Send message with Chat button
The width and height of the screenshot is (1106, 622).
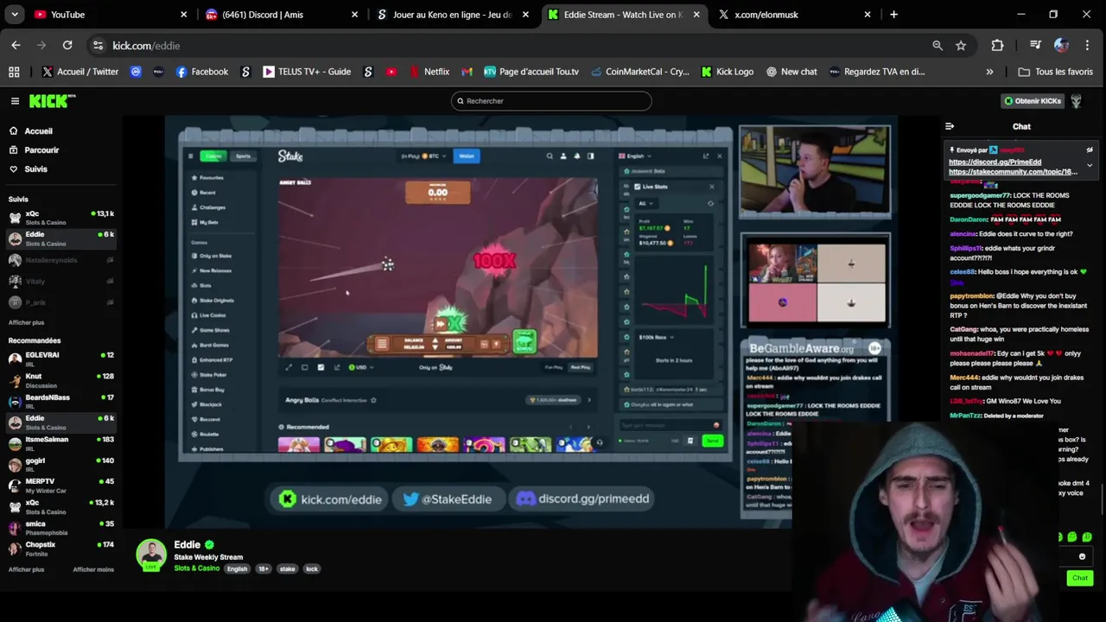point(1080,578)
